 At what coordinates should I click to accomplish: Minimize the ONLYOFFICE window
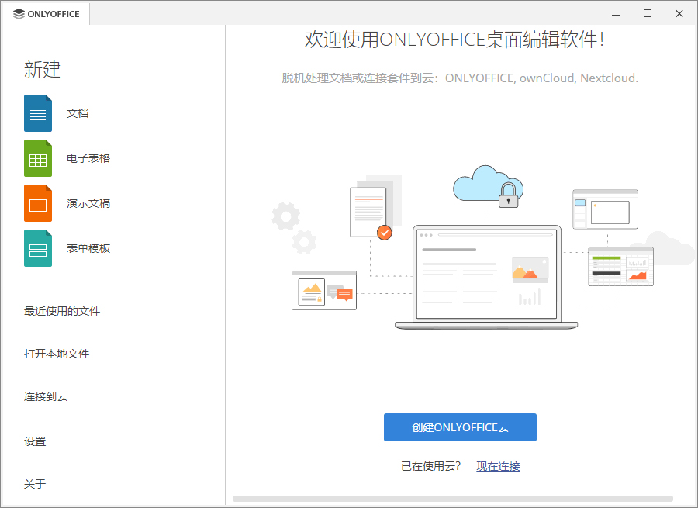coord(615,13)
